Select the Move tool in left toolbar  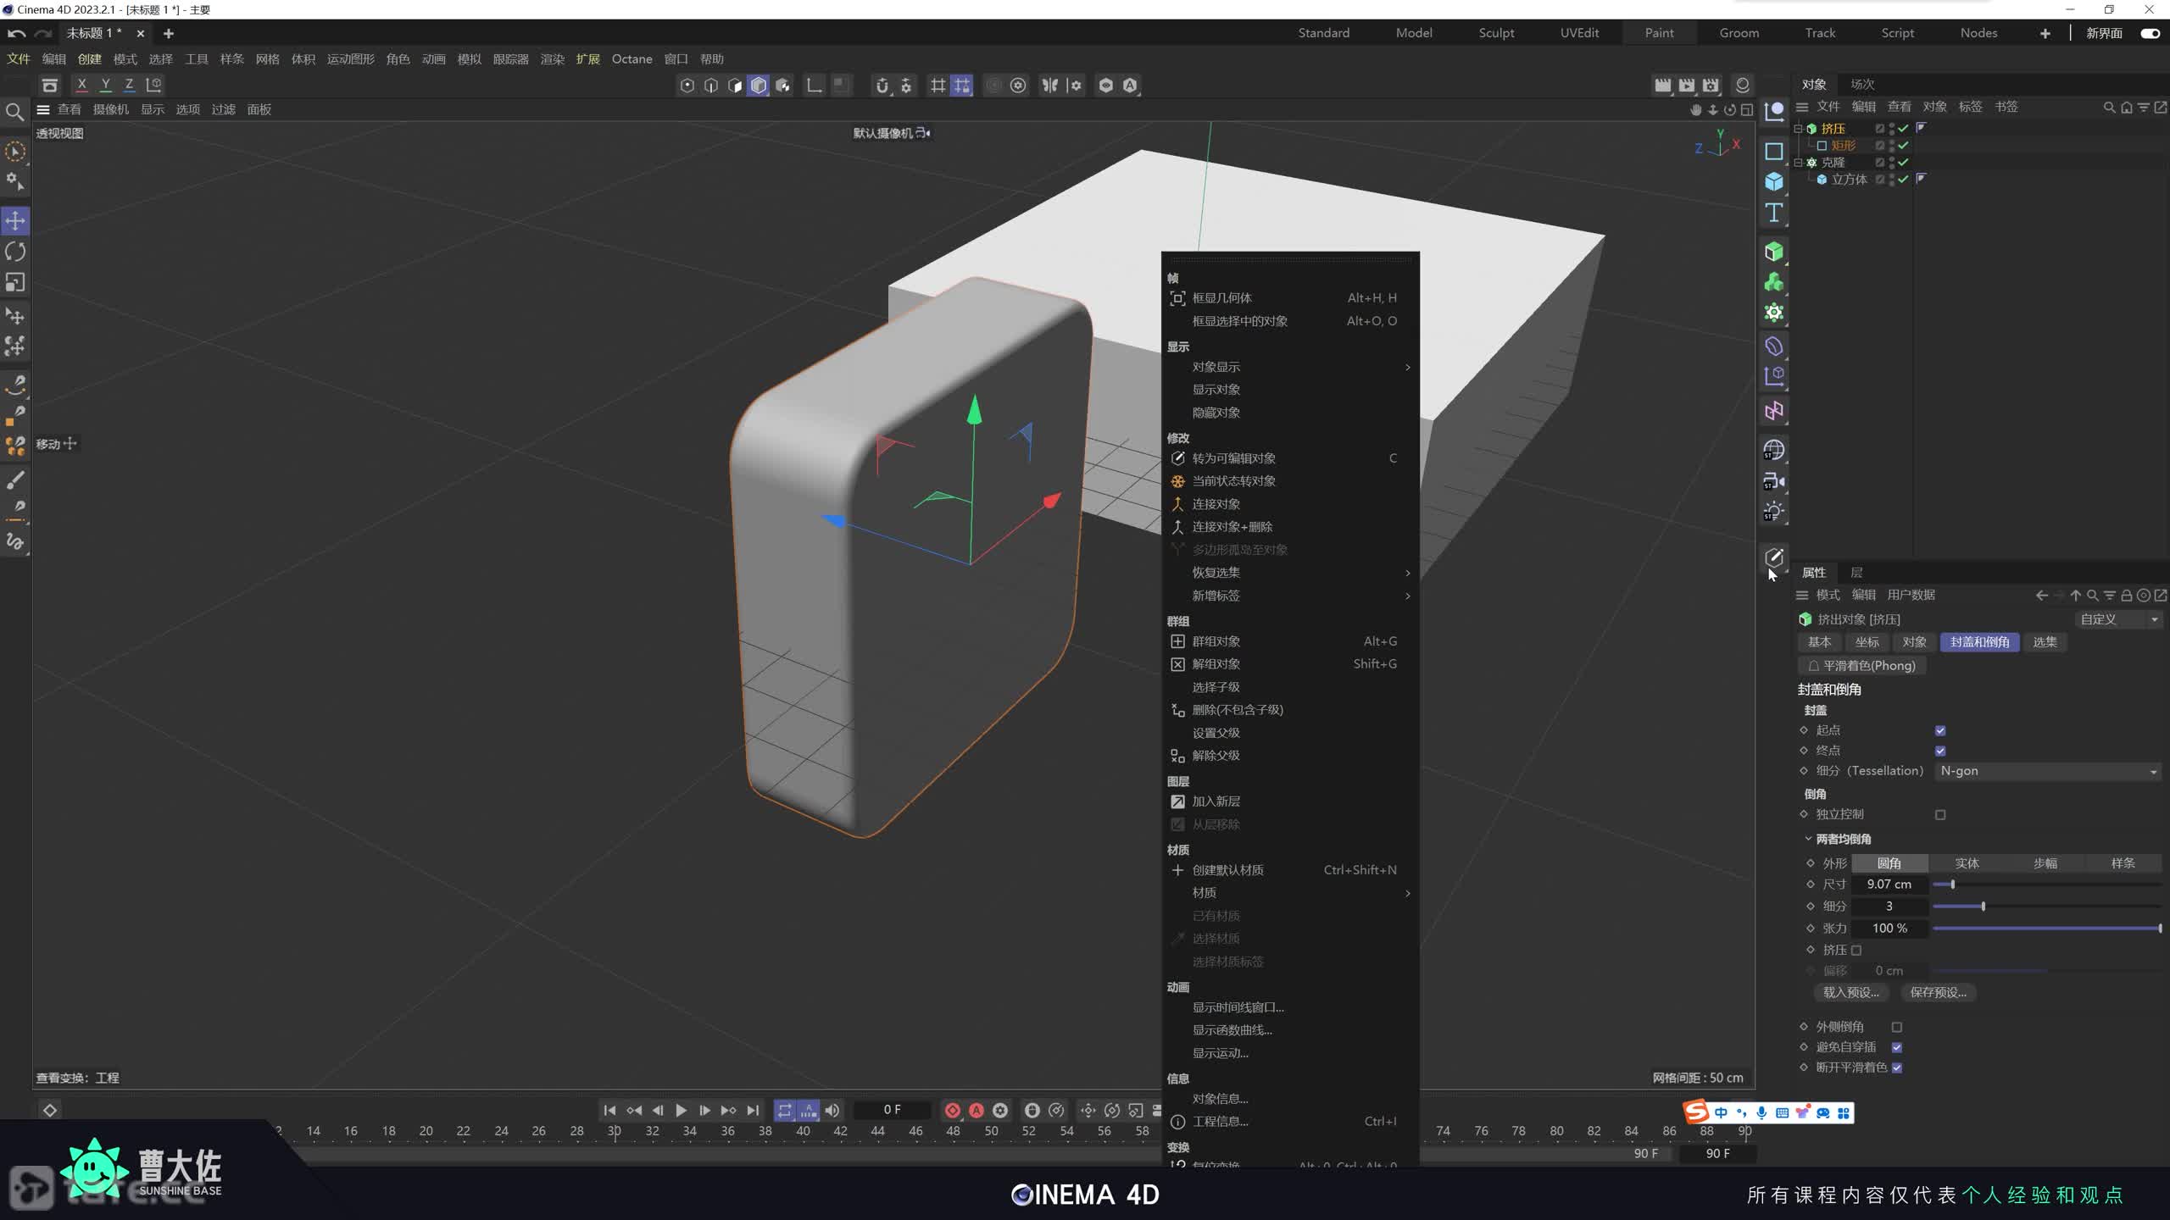(x=15, y=221)
